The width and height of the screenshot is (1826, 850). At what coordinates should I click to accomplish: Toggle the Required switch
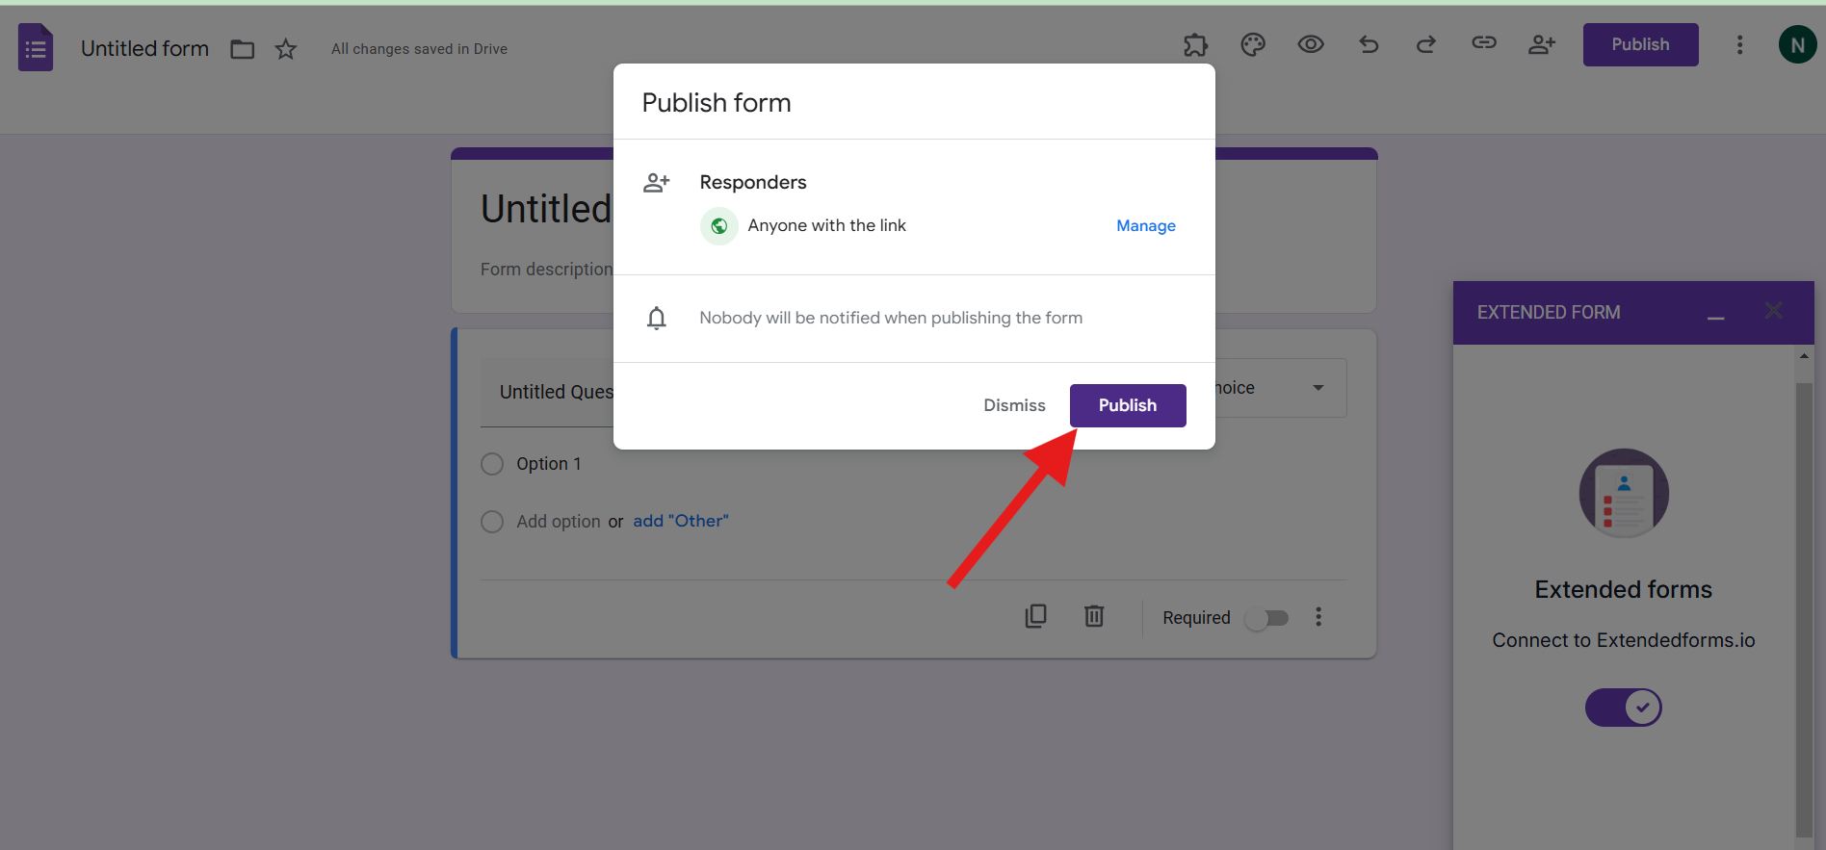tap(1266, 618)
